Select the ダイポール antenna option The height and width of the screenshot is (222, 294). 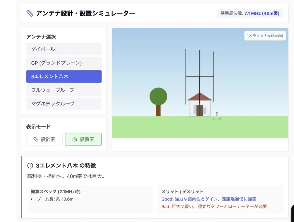pos(64,49)
